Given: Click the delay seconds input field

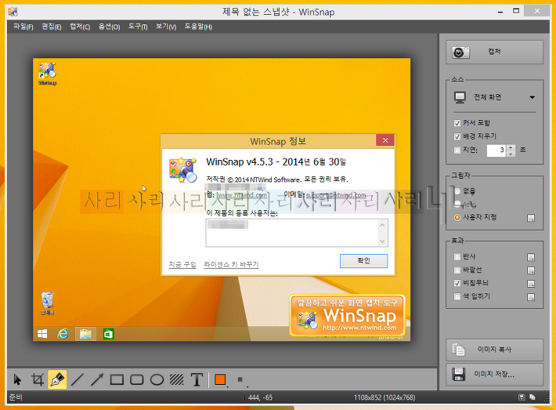Looking at the screenshot, I should [x=496, y=151].
